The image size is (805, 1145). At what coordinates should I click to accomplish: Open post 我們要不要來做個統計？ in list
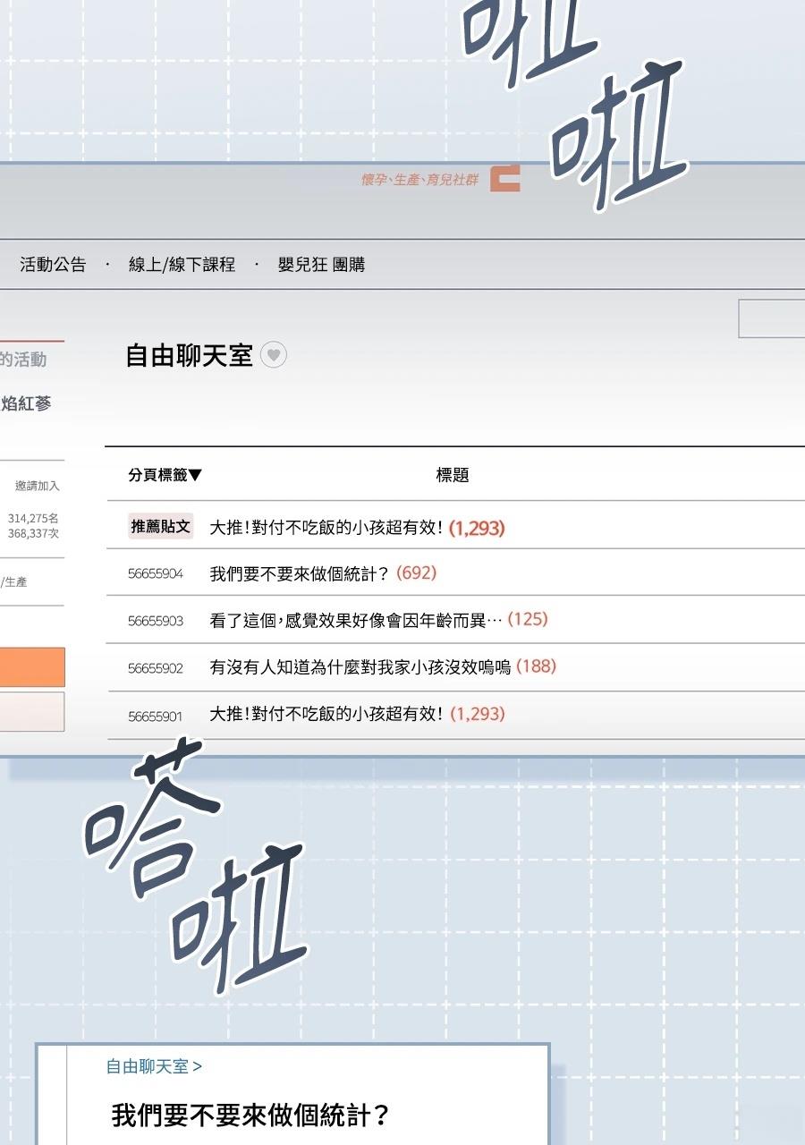click(x=300, y=573)
